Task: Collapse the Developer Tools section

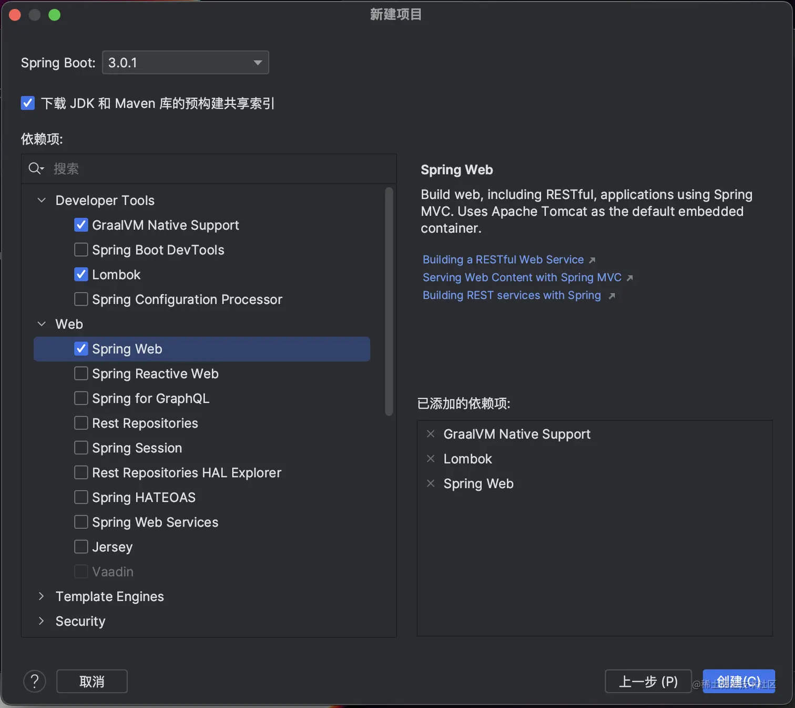Action: click(41, 200)
